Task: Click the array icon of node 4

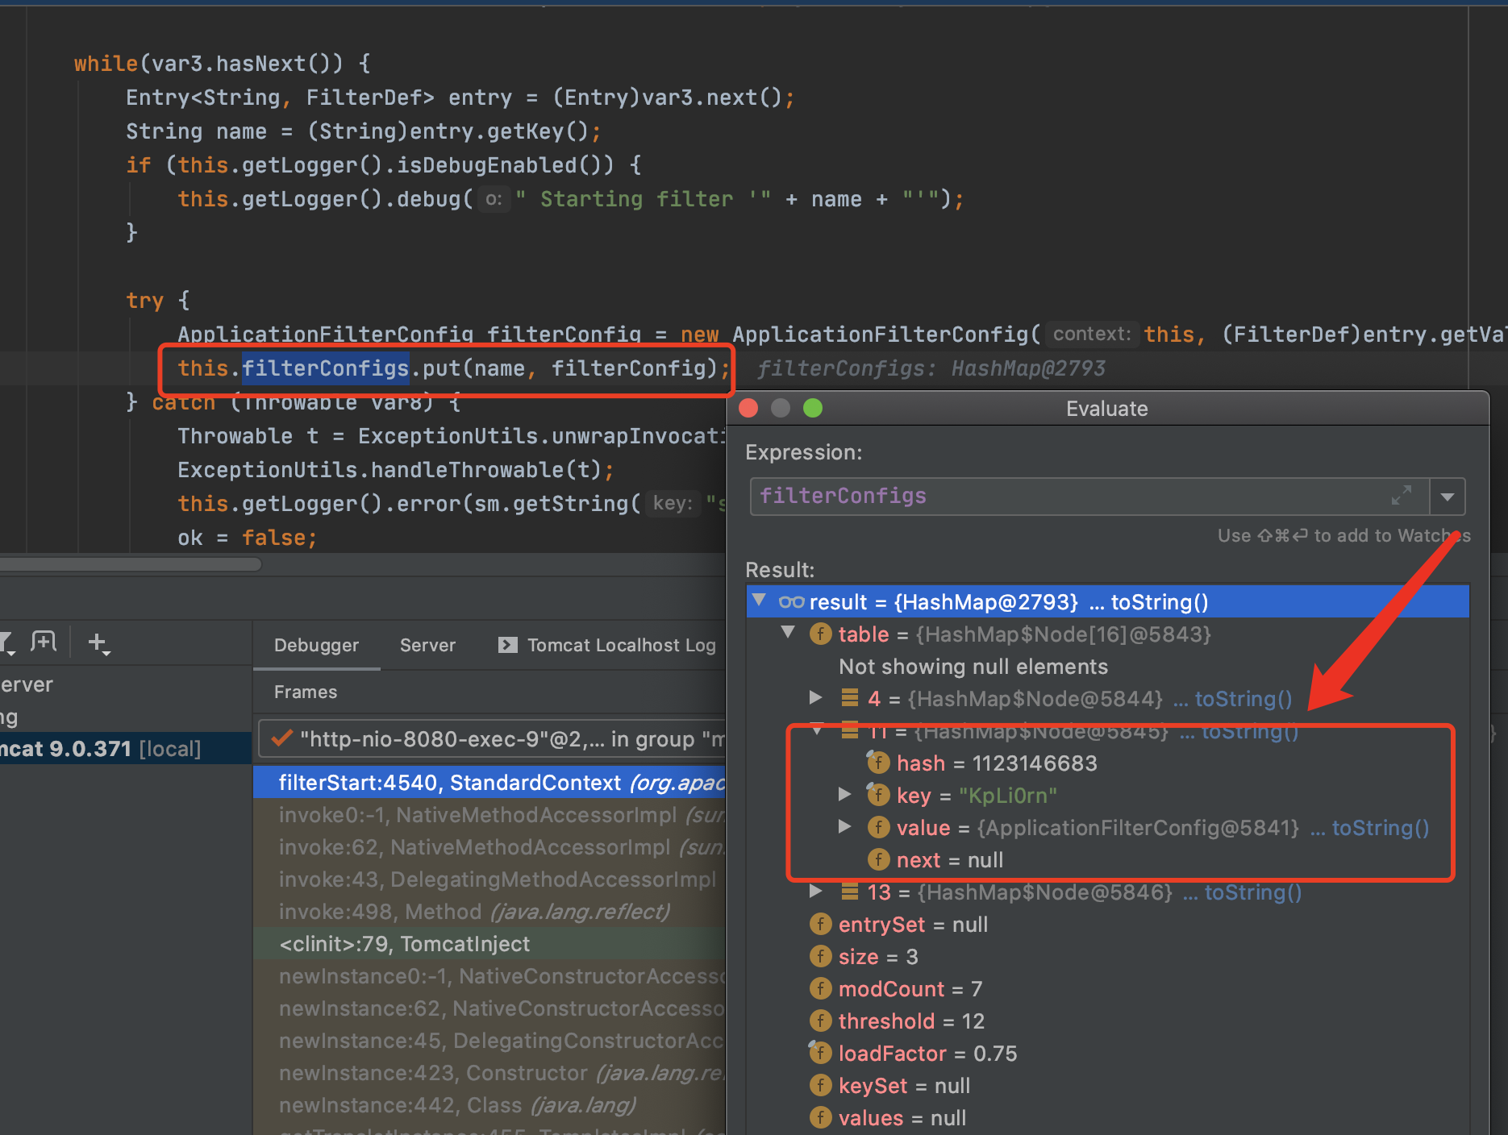Action: 849,698
